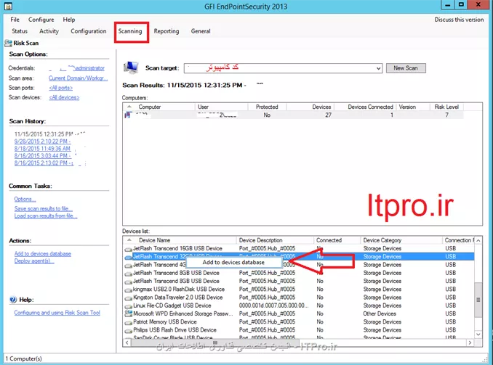Open scan history 8/16/2015 2:13:02 PM
493x365 pixels.
(x=44, y=163)
